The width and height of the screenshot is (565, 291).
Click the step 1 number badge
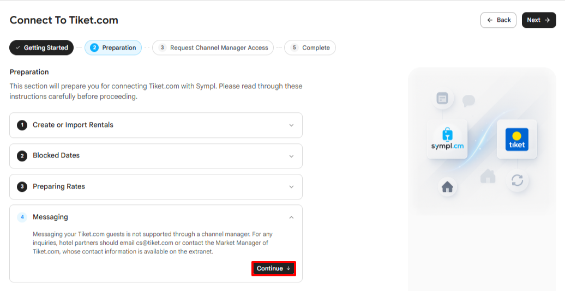[22, 125]
